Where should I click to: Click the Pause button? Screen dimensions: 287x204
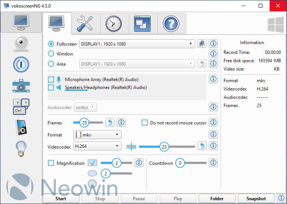(139, 199)
